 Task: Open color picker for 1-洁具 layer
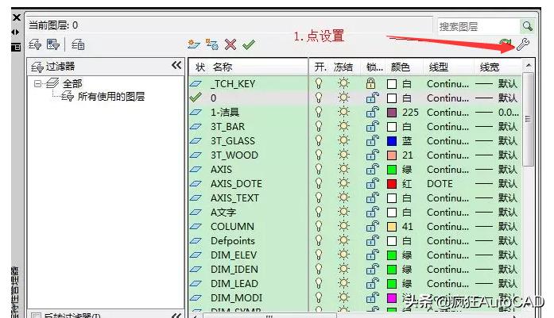[x=392, y=113]
